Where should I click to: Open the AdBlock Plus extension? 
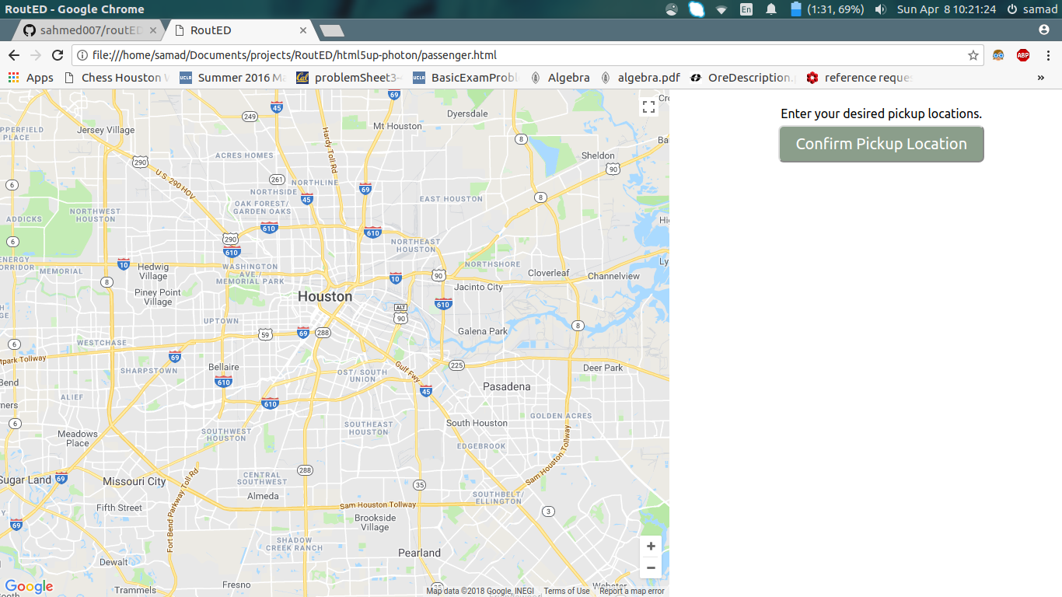pyautogui.click(x=1023, y=55)
